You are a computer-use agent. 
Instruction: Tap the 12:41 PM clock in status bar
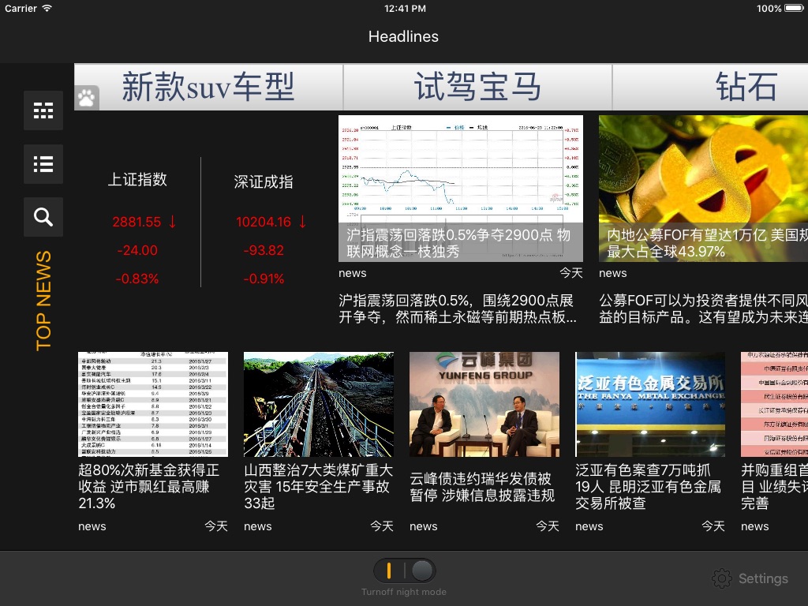coord(405,8)
